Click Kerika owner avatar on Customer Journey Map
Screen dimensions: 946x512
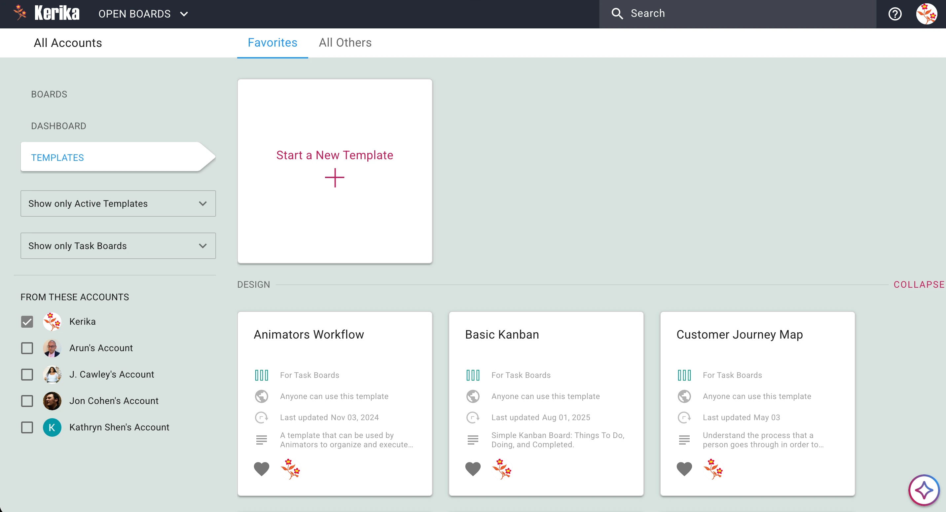tap(713, 469)
